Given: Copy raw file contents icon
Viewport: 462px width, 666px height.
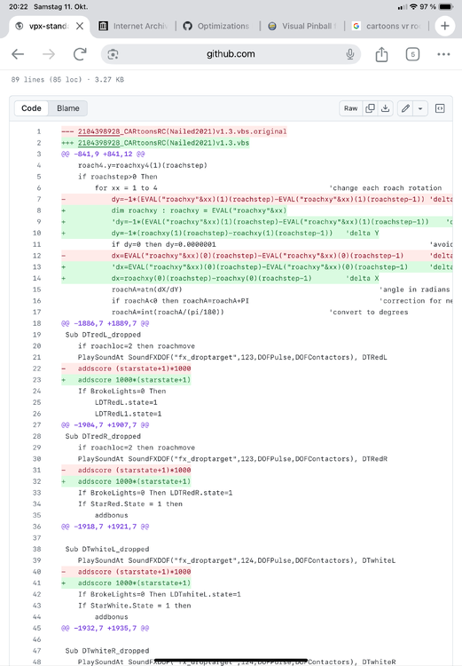Looking at the screenshot, I should (370, 108).
